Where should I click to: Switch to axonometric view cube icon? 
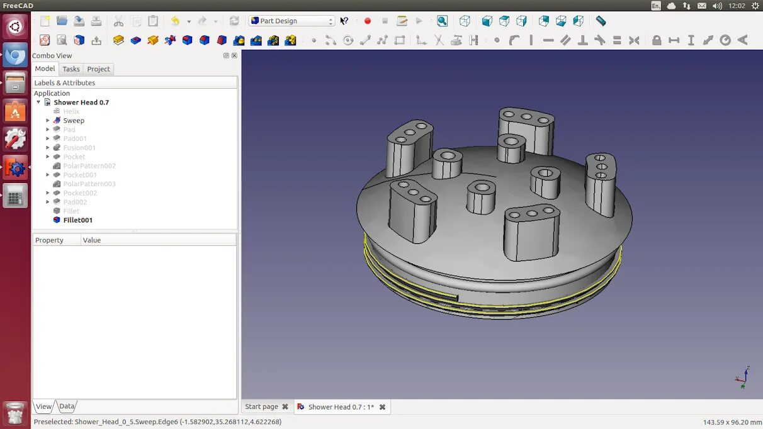(x=465, y=21)
